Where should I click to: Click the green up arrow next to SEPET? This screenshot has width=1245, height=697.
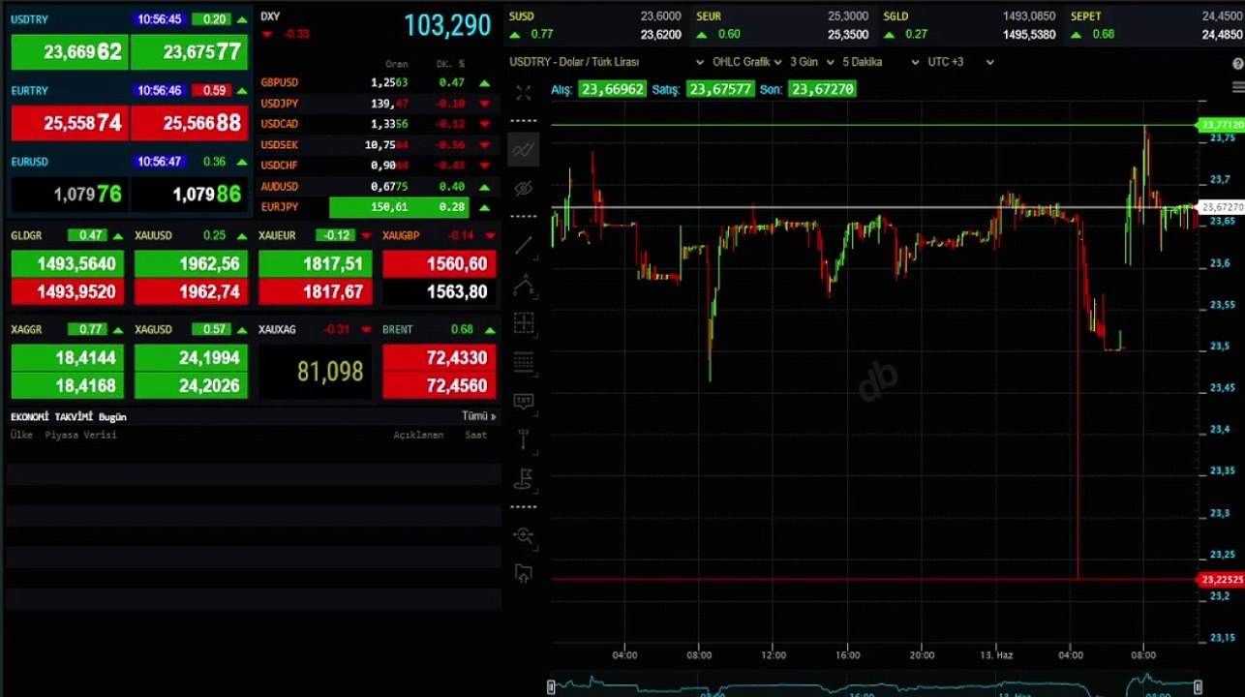[x=1077, y=35]
